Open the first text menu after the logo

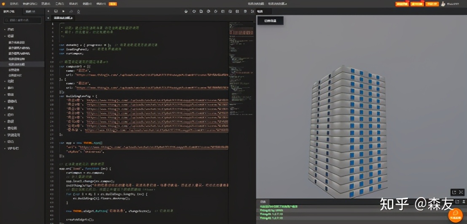14,4
